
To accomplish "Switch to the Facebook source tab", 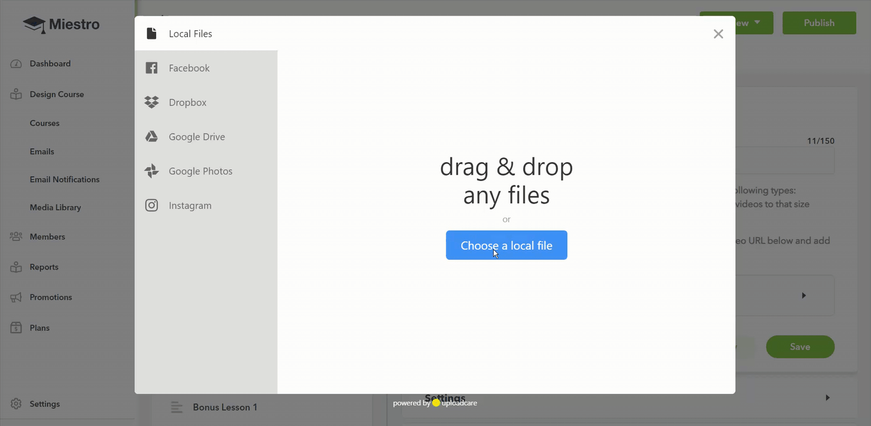I will (206, 68).
